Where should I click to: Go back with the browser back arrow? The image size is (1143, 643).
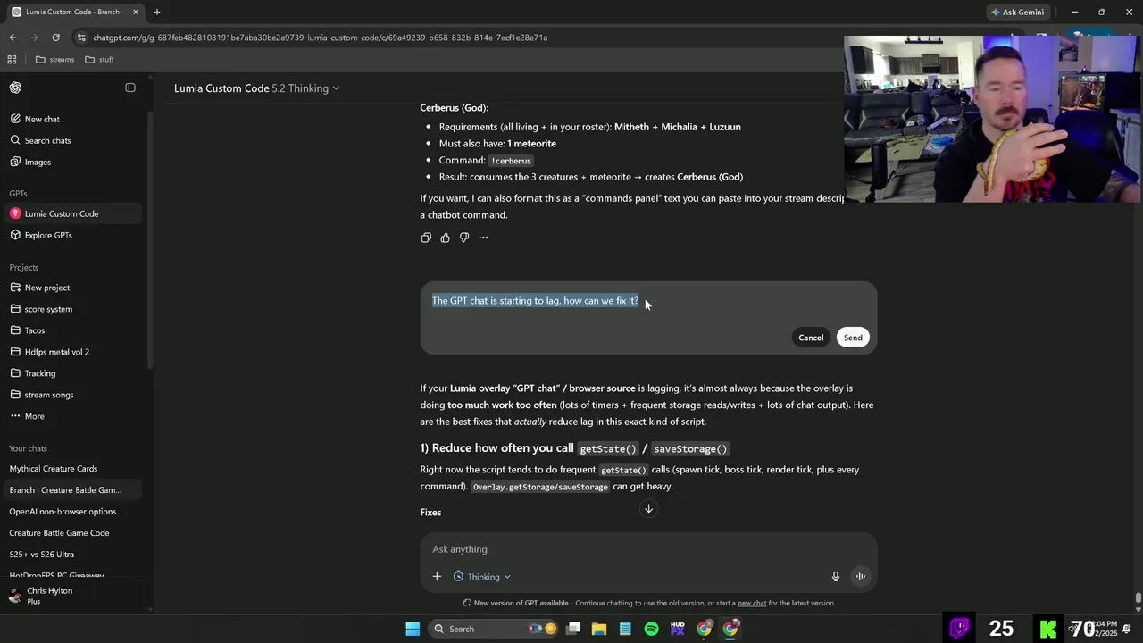click(x=13, y=38)
